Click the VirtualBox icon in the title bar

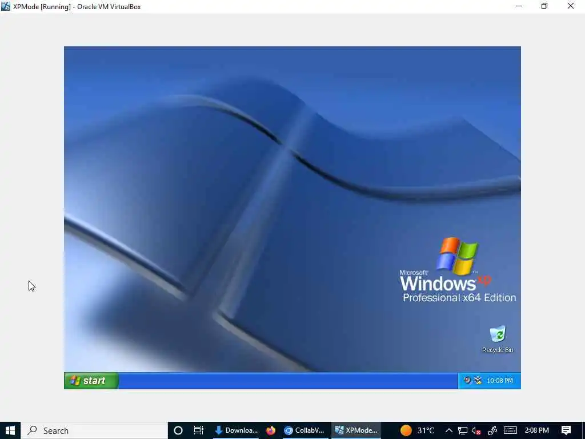pos(6,6)
